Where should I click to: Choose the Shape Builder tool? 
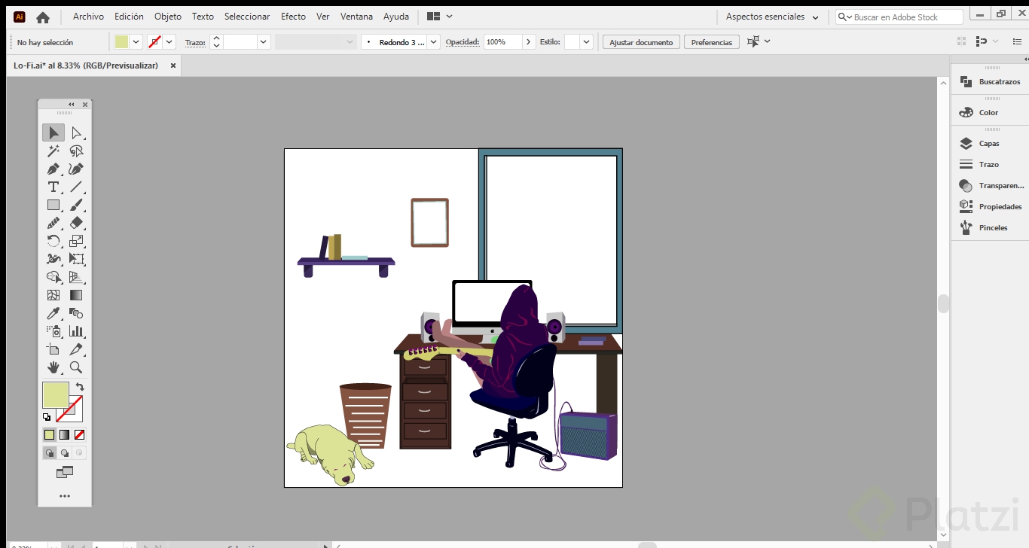click(x=53, y=278)
